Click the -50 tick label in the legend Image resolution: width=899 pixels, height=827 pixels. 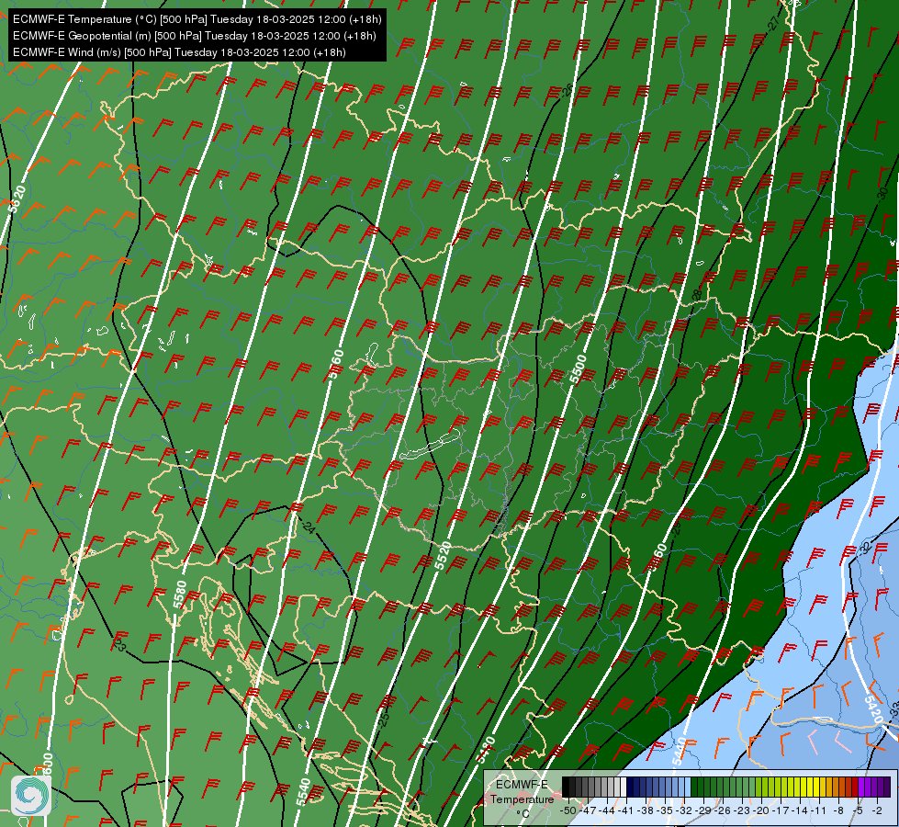567,810
